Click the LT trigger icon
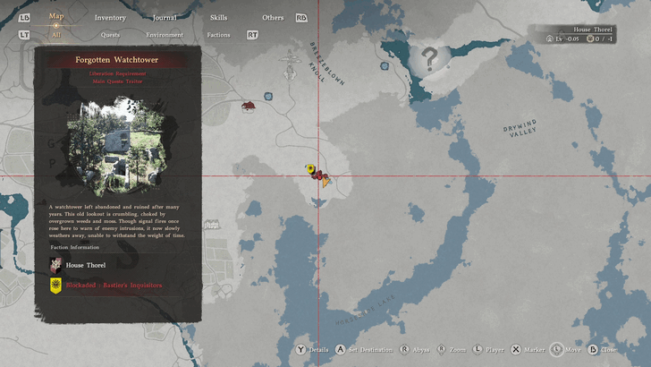This screenshot has width=651, height=367. coord(24,35)
